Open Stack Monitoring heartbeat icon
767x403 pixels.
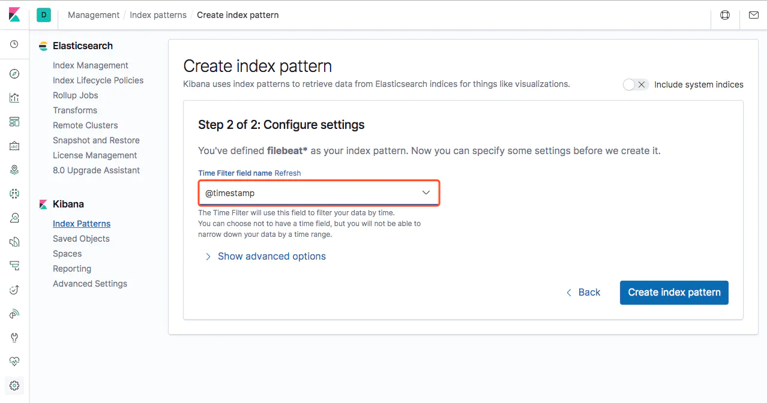tap(14, 362)
